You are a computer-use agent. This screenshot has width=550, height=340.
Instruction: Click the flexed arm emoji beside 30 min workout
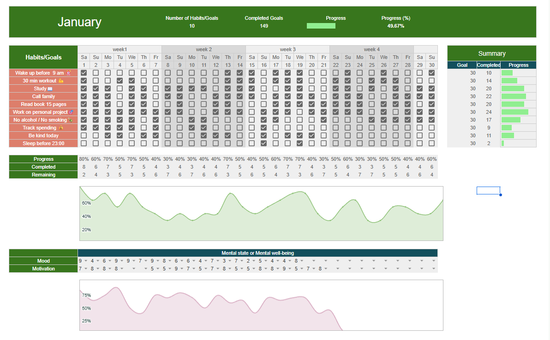(61, 81)
